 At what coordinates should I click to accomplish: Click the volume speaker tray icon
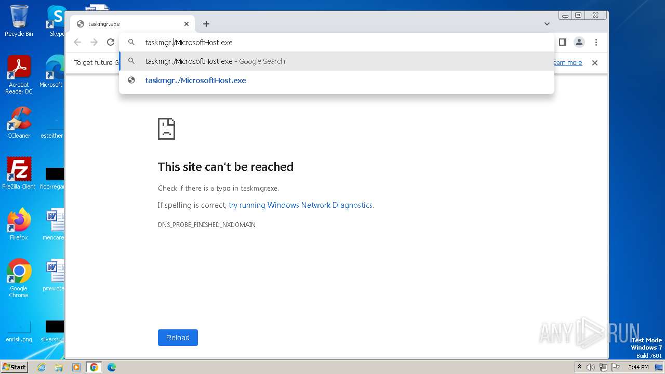click(x=591, y=367)
